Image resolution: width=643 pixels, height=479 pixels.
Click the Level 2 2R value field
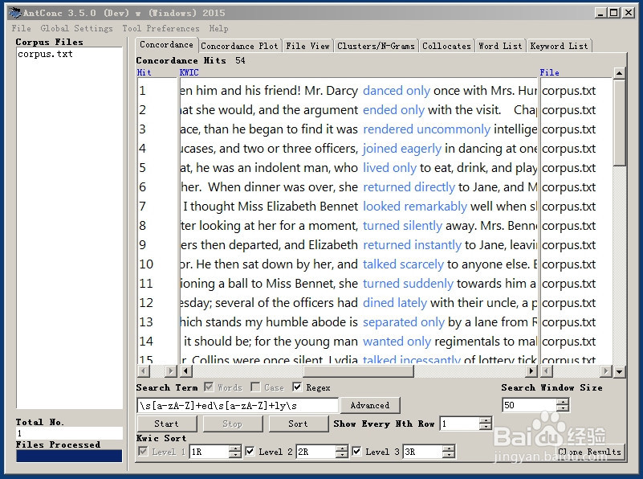tap(315, 452)
